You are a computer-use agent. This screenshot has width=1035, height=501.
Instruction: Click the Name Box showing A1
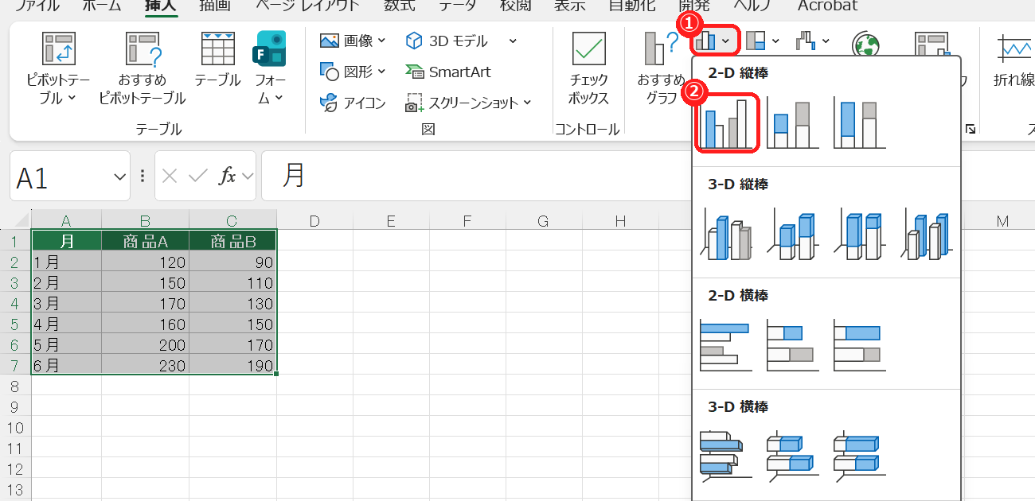(61, 176)
